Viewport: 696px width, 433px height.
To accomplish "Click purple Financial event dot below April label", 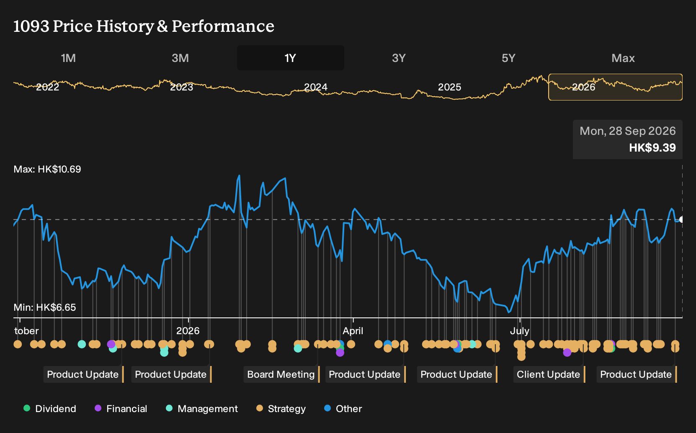I will pyautogui.click(x=340, y=353).
